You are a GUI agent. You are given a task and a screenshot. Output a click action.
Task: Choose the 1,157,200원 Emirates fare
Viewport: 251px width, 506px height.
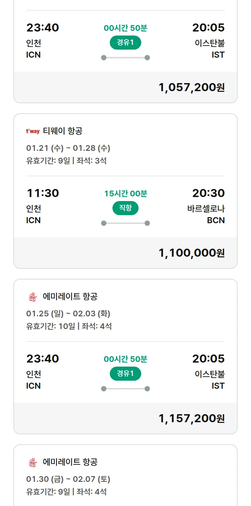[x=191, y=419]
